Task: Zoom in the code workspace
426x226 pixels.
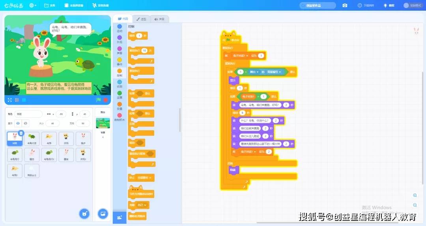Action: click(415, 195)
